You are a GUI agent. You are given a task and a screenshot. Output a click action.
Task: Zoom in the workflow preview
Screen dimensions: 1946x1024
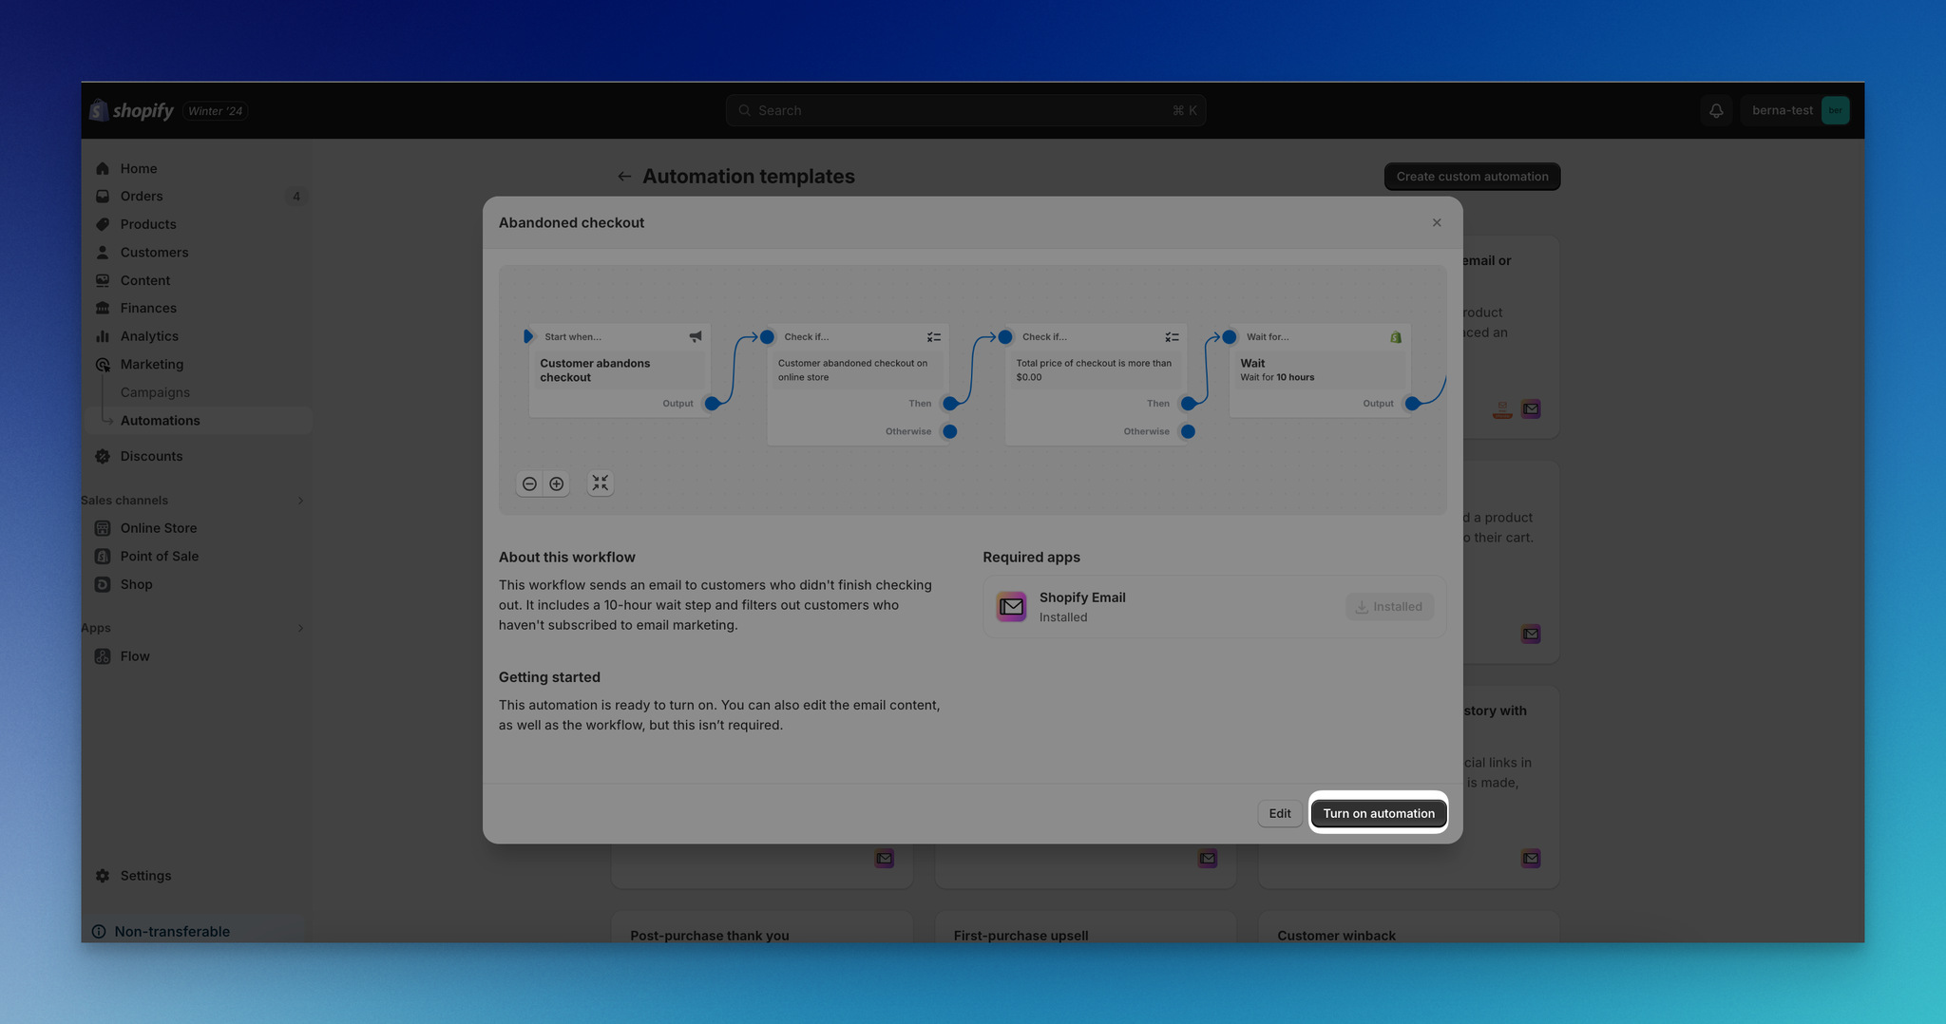(557, 484)
